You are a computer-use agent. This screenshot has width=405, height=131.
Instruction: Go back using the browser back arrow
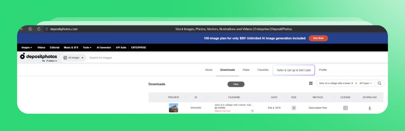pyautogui.click(x=22, y=29)
